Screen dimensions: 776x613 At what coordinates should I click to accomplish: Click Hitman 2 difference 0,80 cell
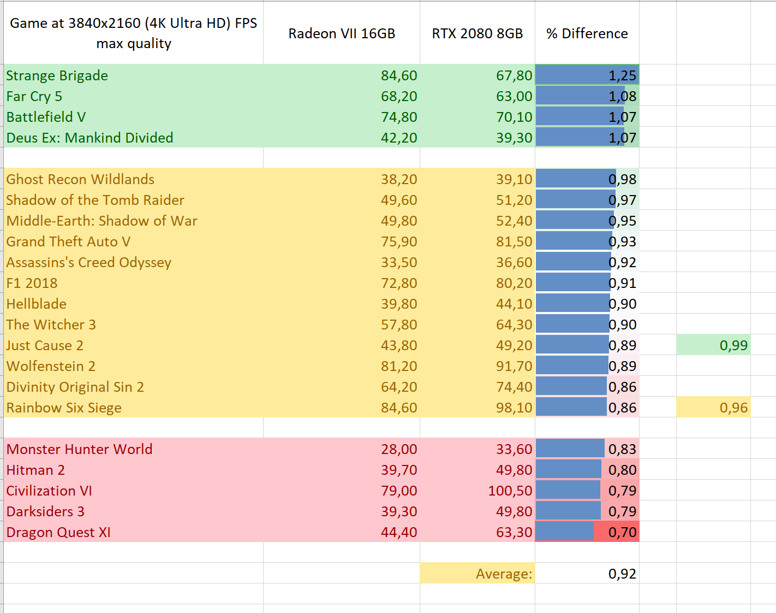click(587, 469)
